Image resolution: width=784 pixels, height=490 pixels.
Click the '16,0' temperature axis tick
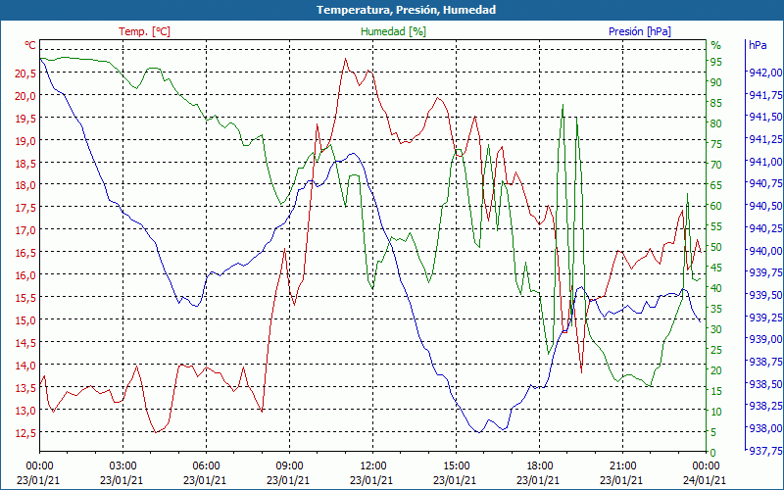pos(25,275)
